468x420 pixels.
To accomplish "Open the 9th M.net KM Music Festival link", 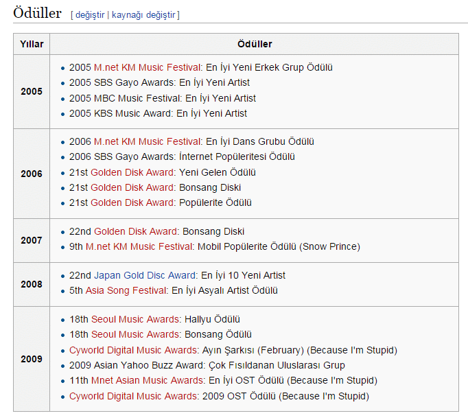I will click(x=141, y=246).
